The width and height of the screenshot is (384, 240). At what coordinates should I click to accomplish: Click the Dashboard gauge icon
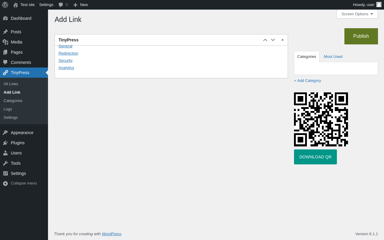tap(5, 18)
